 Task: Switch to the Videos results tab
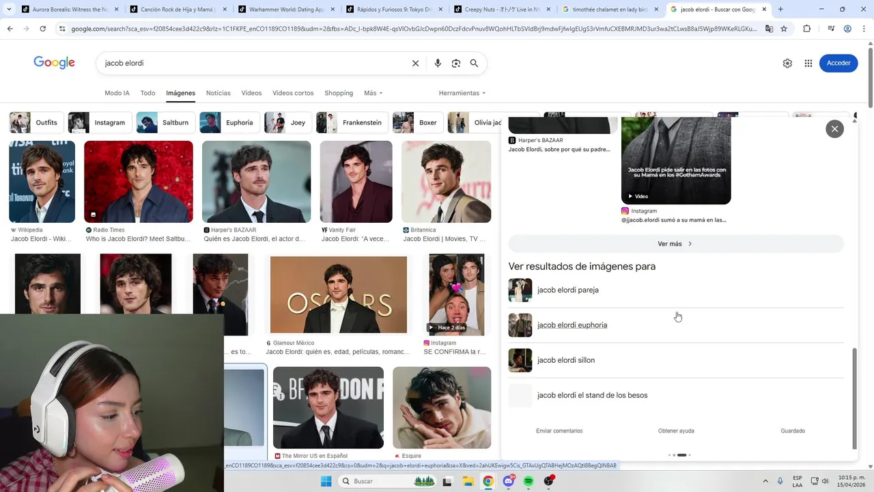click(251, 93)
